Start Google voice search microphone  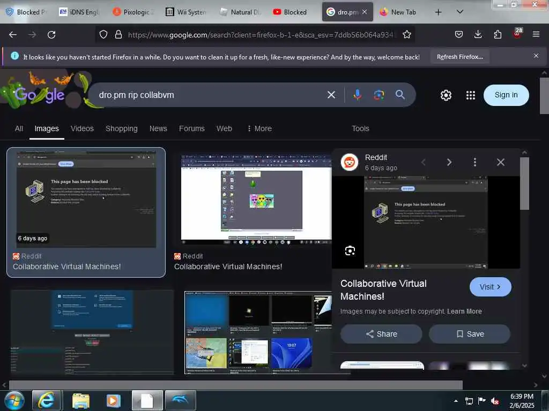tap(358, 95)
